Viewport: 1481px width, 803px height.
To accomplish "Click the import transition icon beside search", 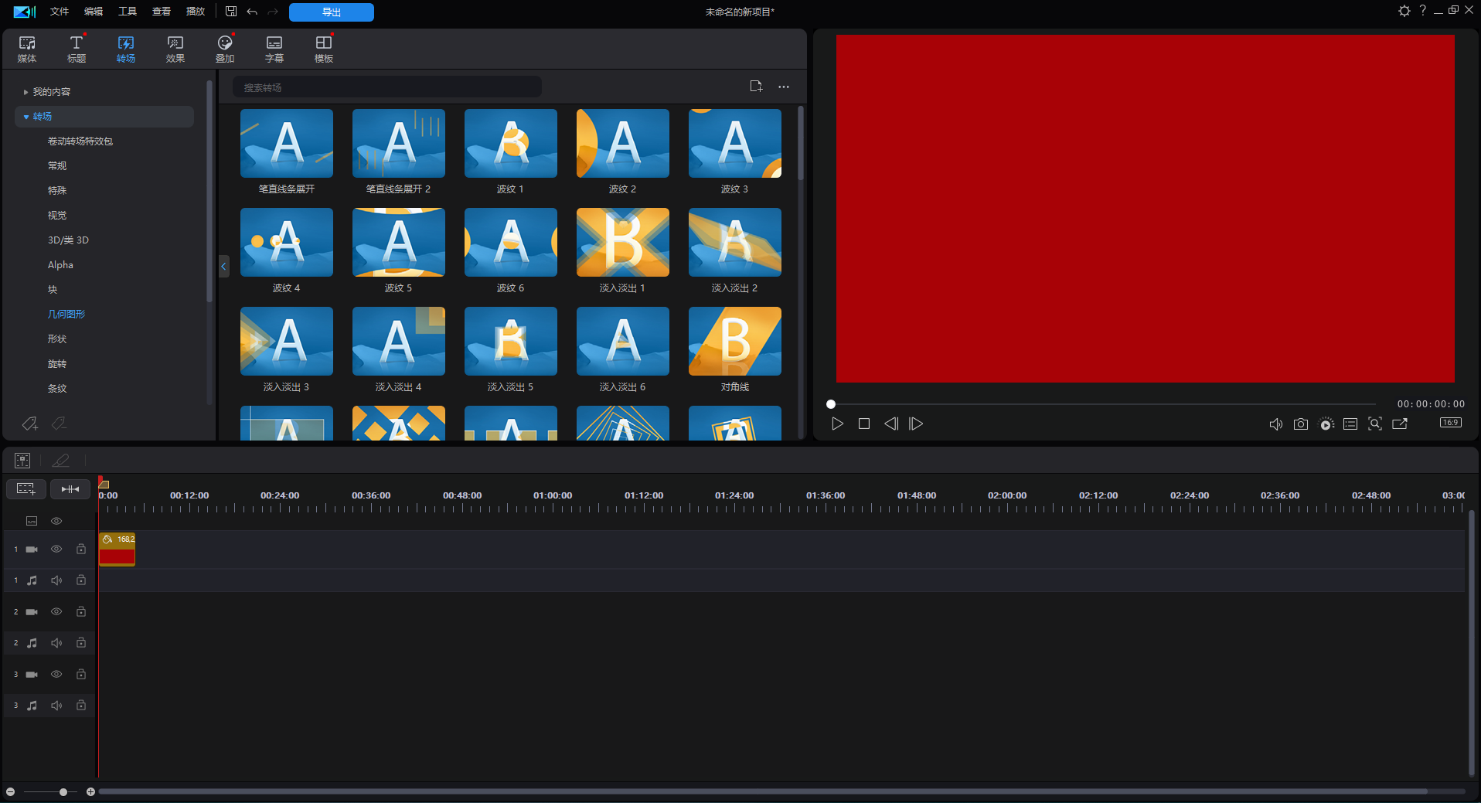I will (x=756, y=87).
